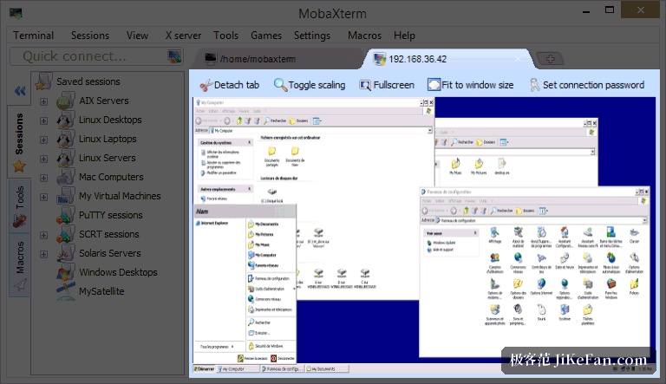Expand Linux Servers tree node
This screenshot has height=384, width=666.
43,159
